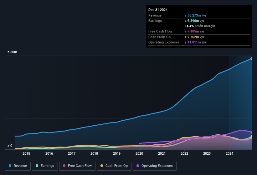The image size is (257, 175).
Task: Click the 2022 x-axis label
Action: (x=184, y=153)
